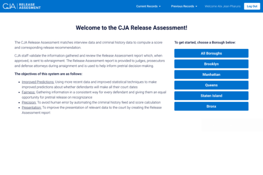
Task: Open the Current Records dropdown menu
Action: [148, 7]
